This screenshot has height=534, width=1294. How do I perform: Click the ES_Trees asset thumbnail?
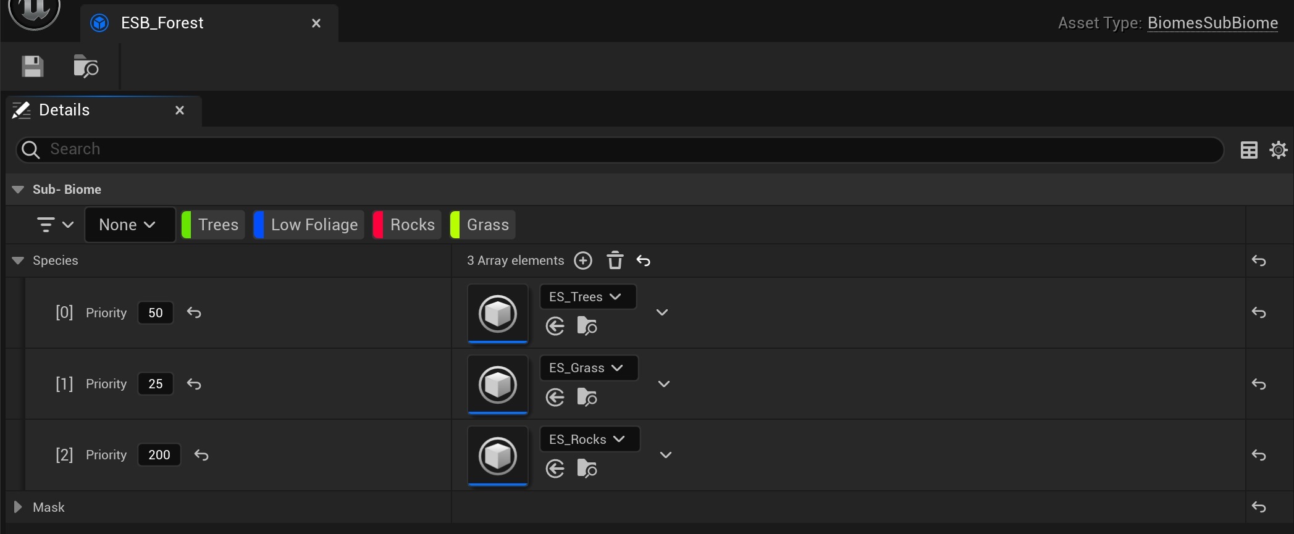[x=498, y=314]
